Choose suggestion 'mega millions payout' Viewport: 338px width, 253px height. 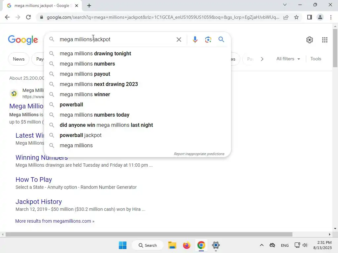[x=137, y=74]
